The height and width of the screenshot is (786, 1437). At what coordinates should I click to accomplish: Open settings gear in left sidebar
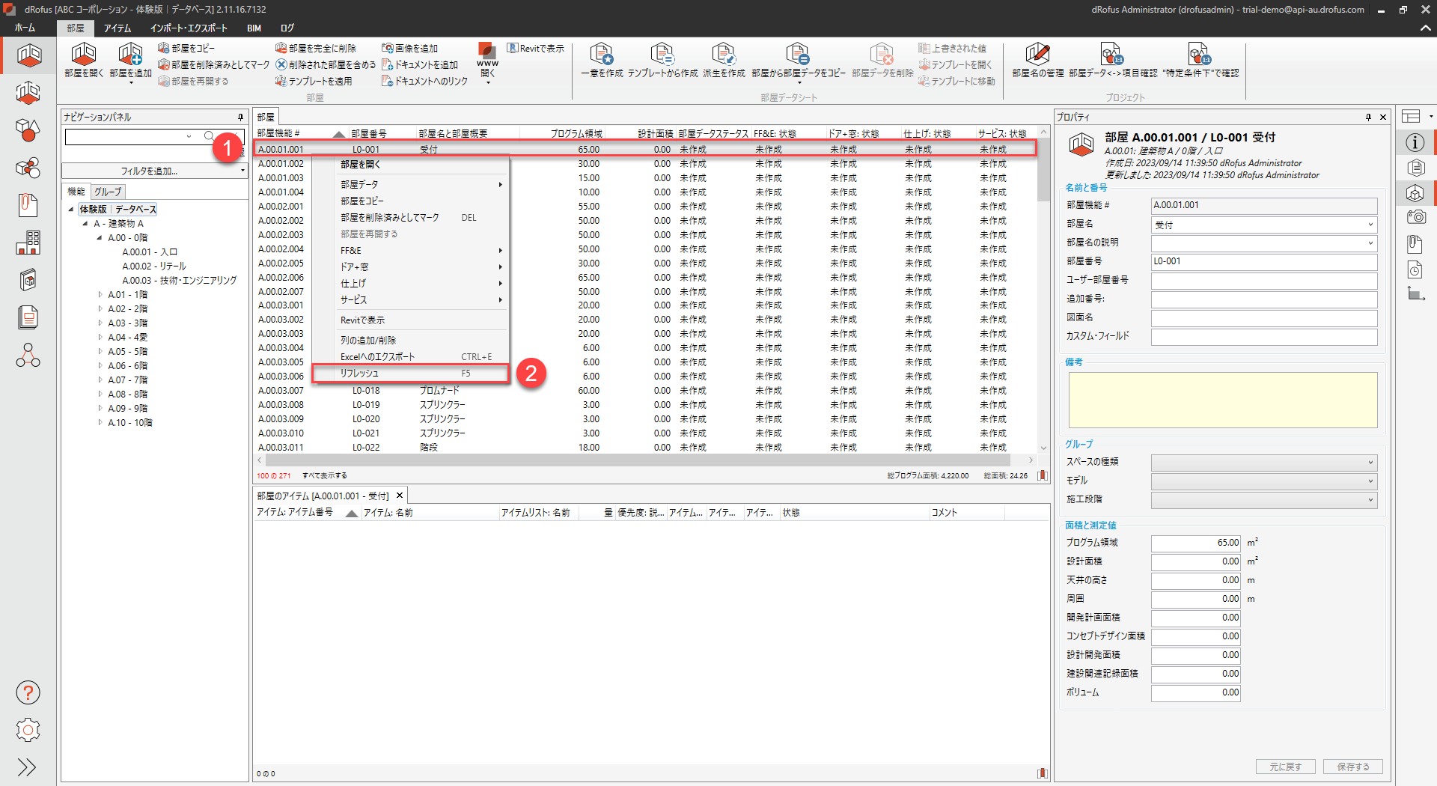click(x=28, y=730)
